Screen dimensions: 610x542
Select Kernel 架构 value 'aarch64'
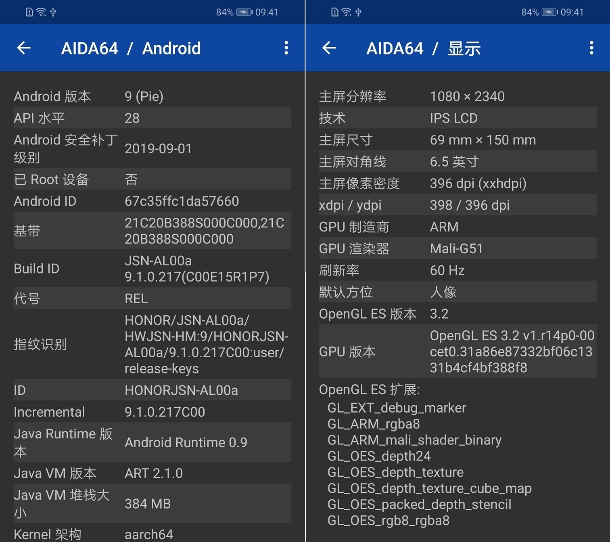[149, 534]
